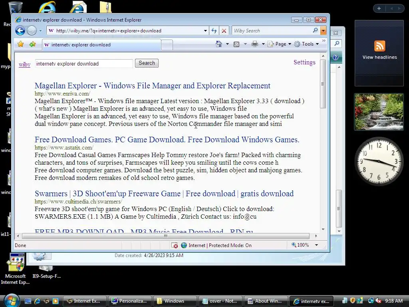Open the Tools menu
Screen dimensions: 409x307
(306, 44)
